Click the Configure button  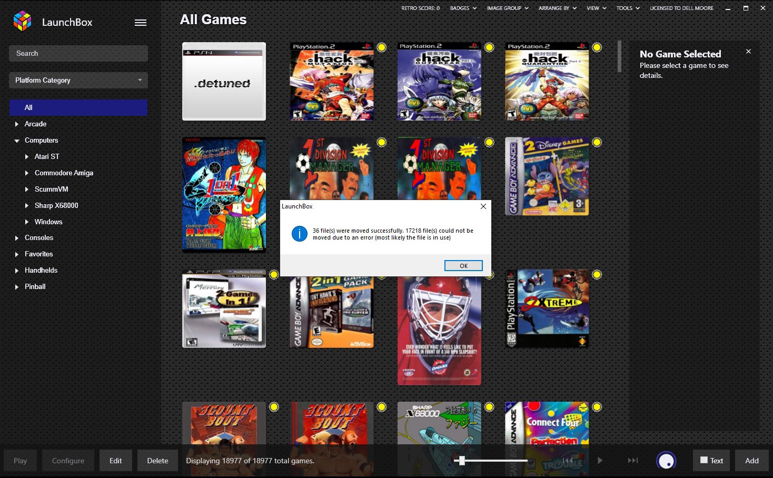(68, 461)
